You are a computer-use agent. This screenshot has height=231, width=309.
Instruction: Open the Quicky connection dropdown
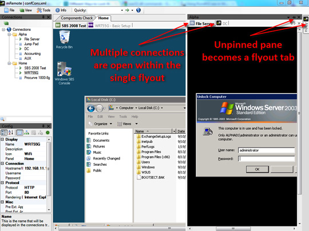122,10
